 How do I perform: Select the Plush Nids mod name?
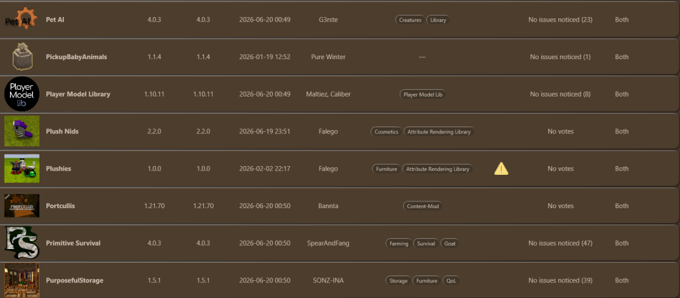click(x=62, y=131)
